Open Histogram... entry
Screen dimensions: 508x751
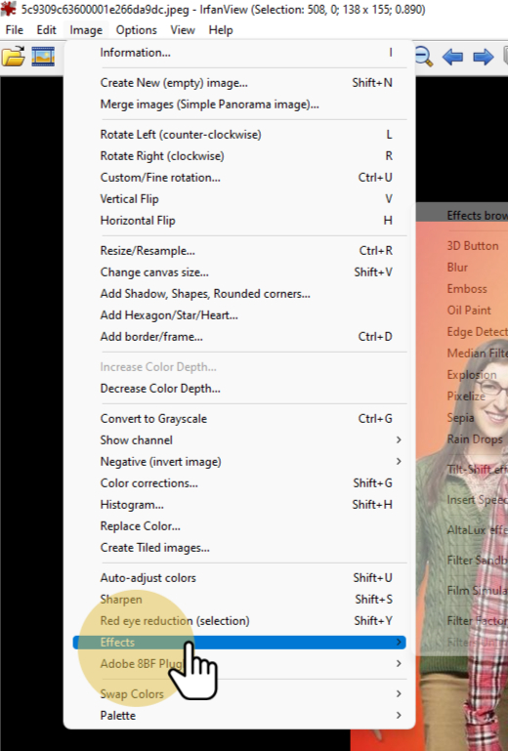tap(239, 505)
